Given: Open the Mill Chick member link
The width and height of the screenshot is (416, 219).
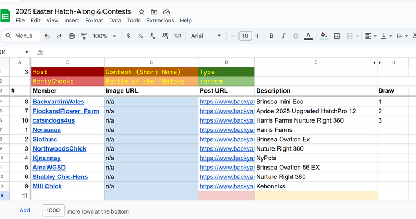Looking at the screenshot, I should pos(47,186).
